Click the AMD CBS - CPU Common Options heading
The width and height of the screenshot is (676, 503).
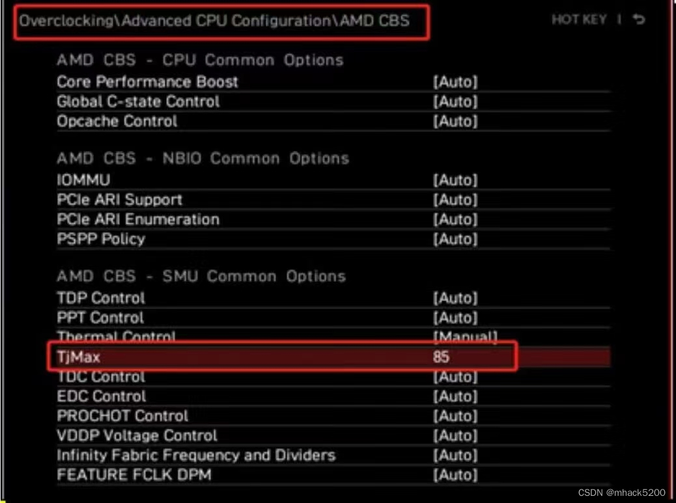[x=200, y=60]
